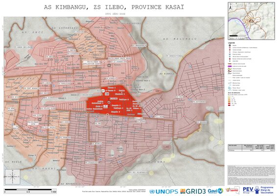Click the compass rose on the main map
The width and height of the screenshot is (277, 196).
(x=12, y=176)
